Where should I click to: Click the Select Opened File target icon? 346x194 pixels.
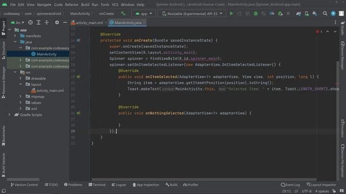click(x=30, y=23)
